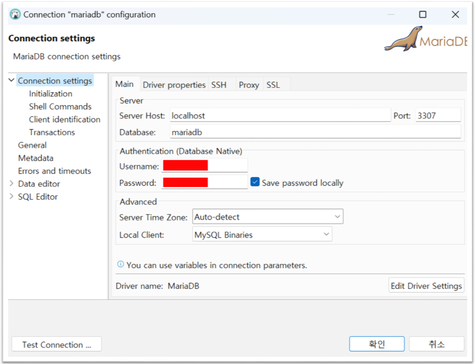Click the 취소 cancel button
The width and height of the screenshot is (475, 364).
(436, 344)
